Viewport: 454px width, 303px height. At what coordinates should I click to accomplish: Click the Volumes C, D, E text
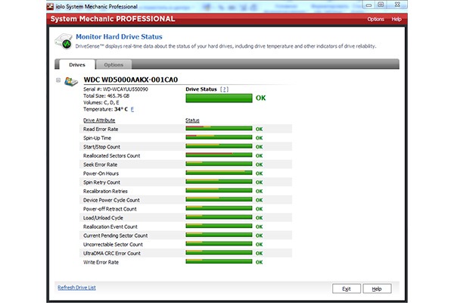tap(101, 103)
